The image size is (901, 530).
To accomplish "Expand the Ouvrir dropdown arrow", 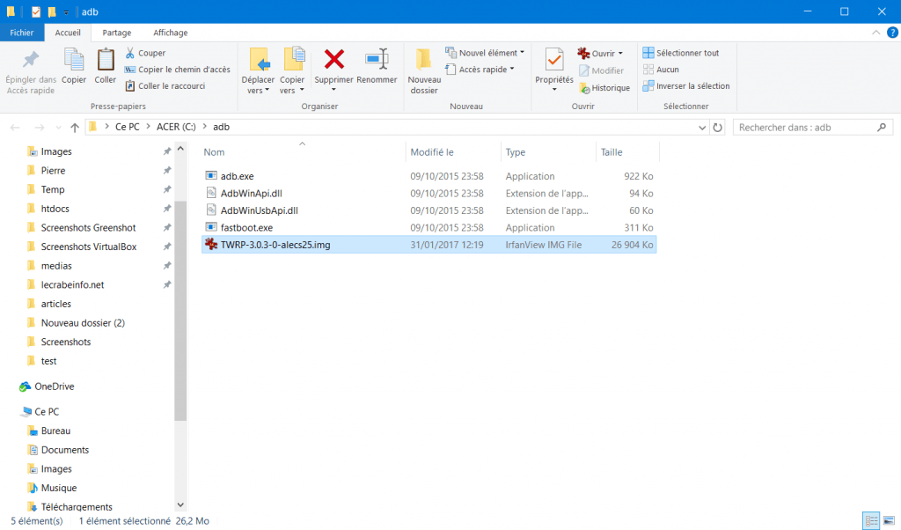I will (x=620, y=54).
